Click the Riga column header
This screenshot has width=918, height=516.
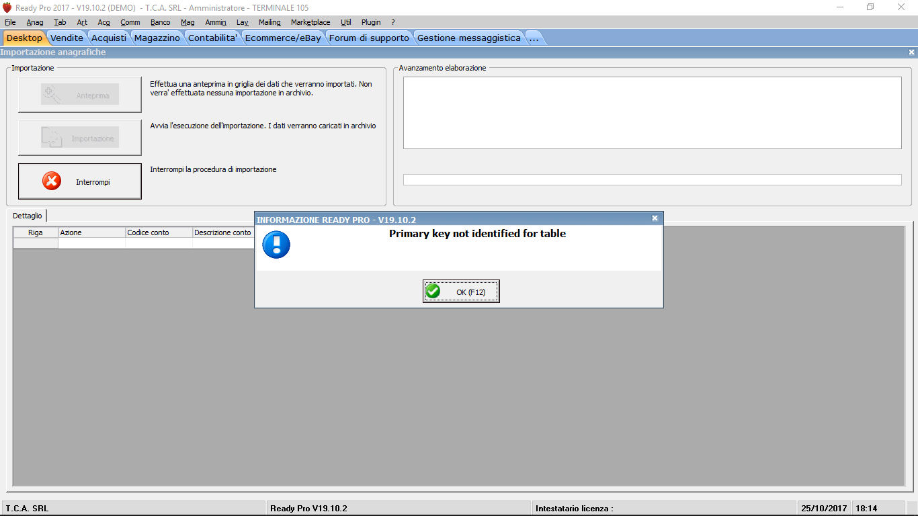point(36,232)
